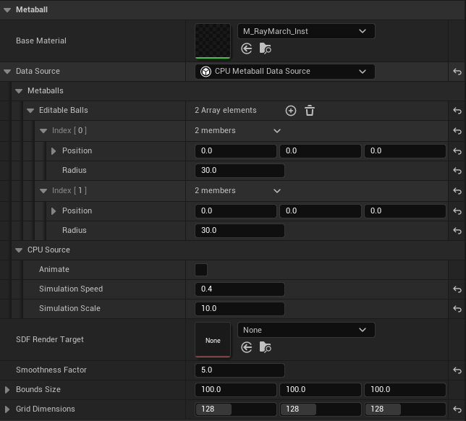Click 'Use Selected Asset' arrow under Base Material
Image resolution: width=466 pixels, height=421 pixels.
[247, 48]
